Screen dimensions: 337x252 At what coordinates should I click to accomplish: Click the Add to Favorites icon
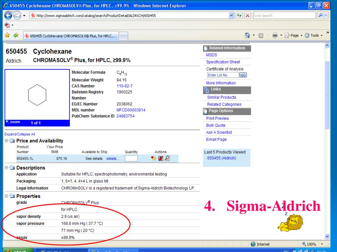click(16, 35)
